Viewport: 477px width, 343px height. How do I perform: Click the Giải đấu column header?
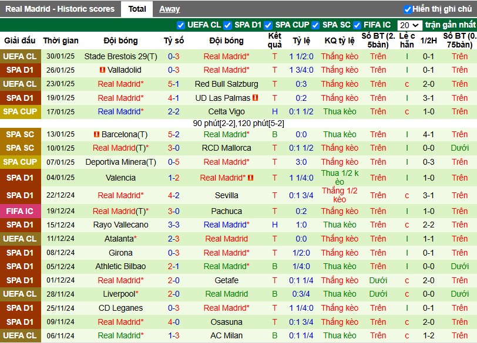[x=20, y=40]
